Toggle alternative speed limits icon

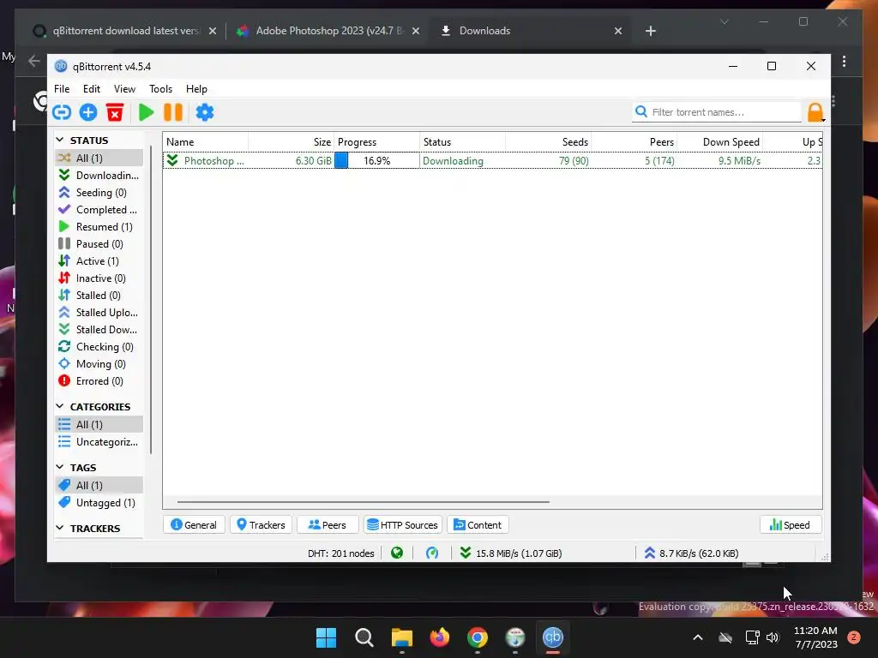[432, 553]
